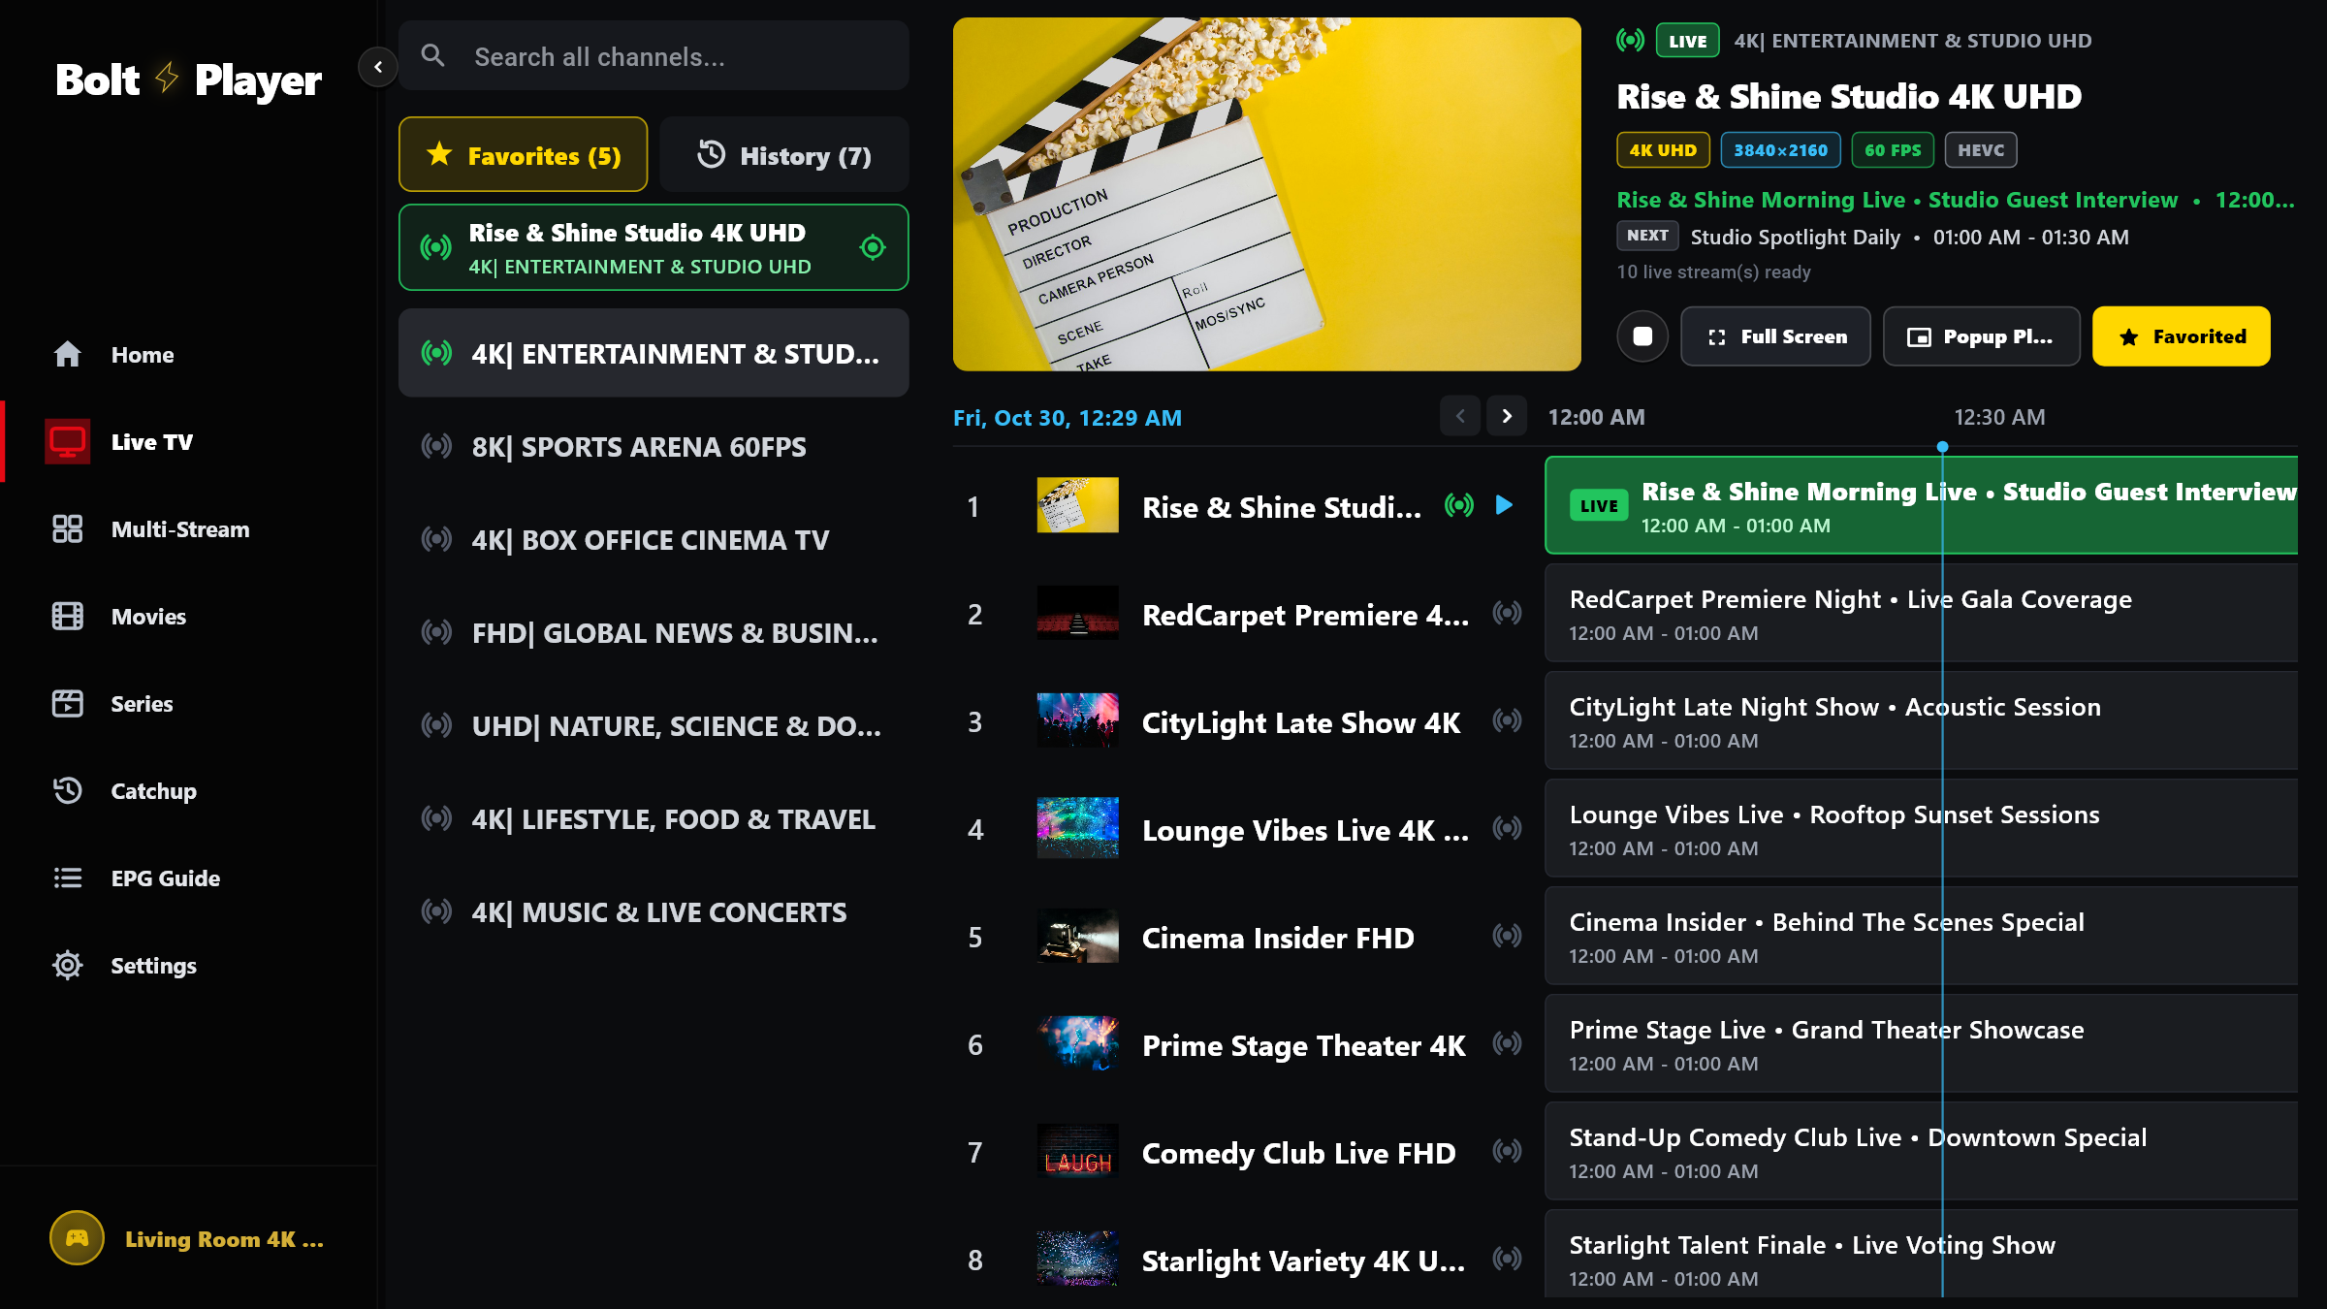Image resolution: width=2327 pixels, height=1309 pixels.
Task: Open the History (7) tab
Action: 784,155
